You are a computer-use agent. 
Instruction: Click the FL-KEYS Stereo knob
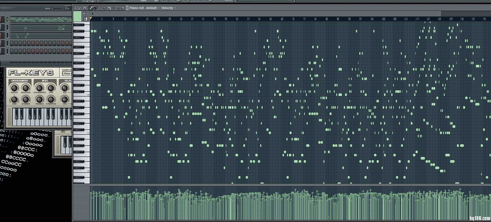[x=26, y=99]
